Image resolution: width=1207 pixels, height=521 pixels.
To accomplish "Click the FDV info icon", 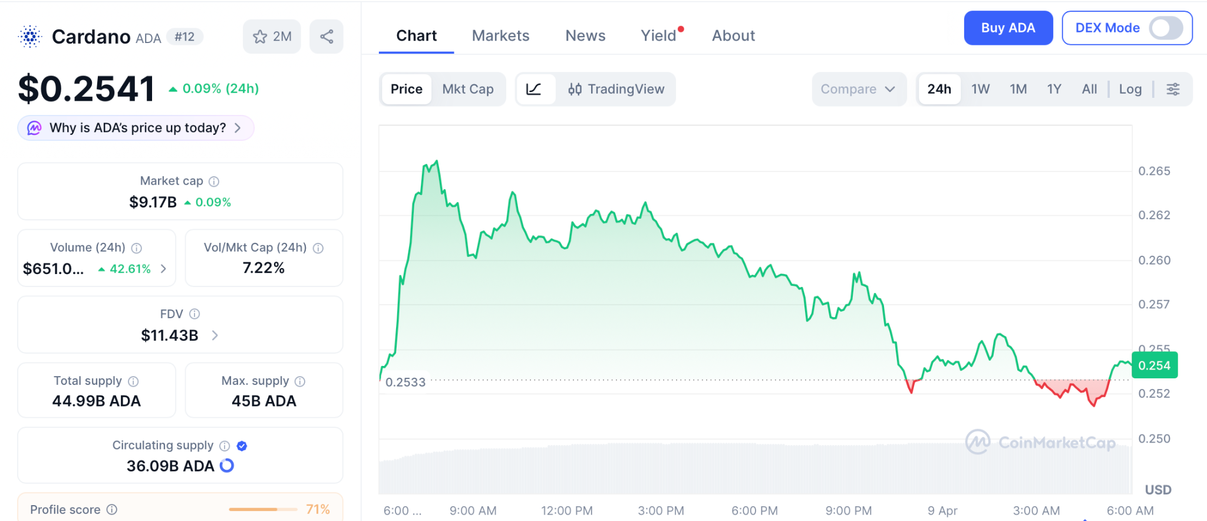I will click(194, 314).
